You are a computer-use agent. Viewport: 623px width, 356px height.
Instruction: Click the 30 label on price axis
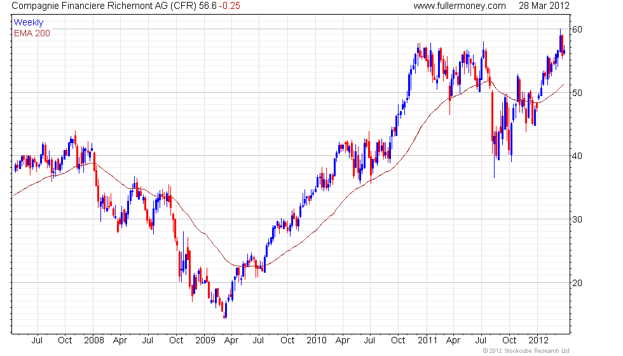tap(577, 219)
